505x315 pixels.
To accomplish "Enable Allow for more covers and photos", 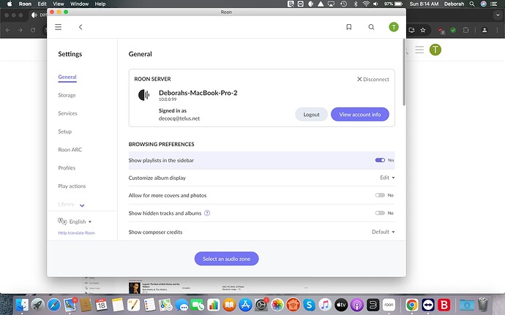I will point(380,195).
